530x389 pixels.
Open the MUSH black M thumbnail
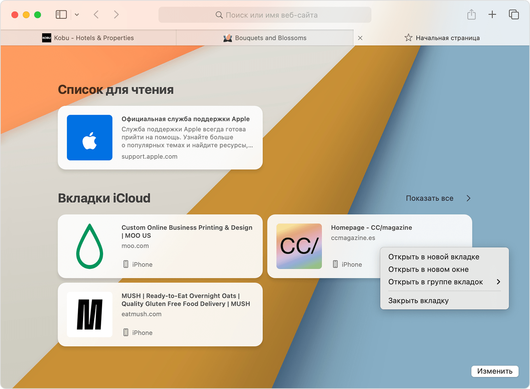[90, 314]
